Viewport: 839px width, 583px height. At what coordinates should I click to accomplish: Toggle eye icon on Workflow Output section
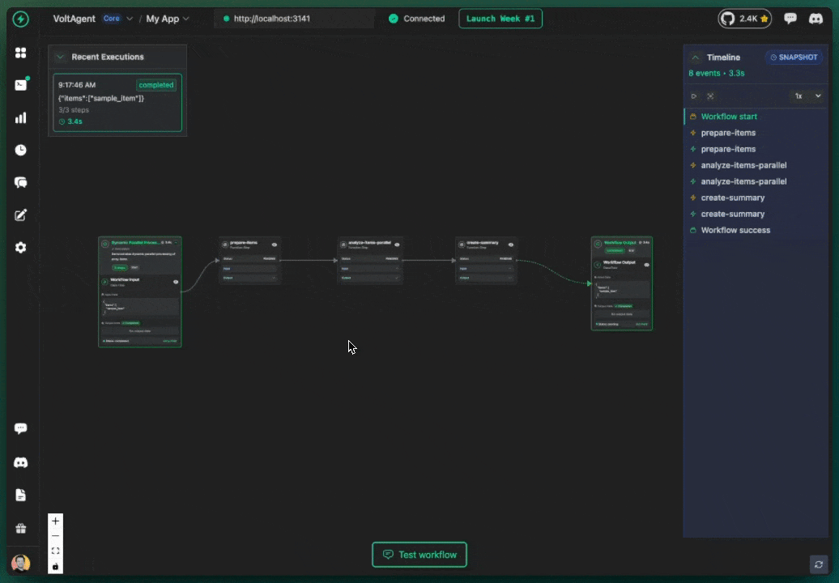pyautogui.click(x=646, y=265)
